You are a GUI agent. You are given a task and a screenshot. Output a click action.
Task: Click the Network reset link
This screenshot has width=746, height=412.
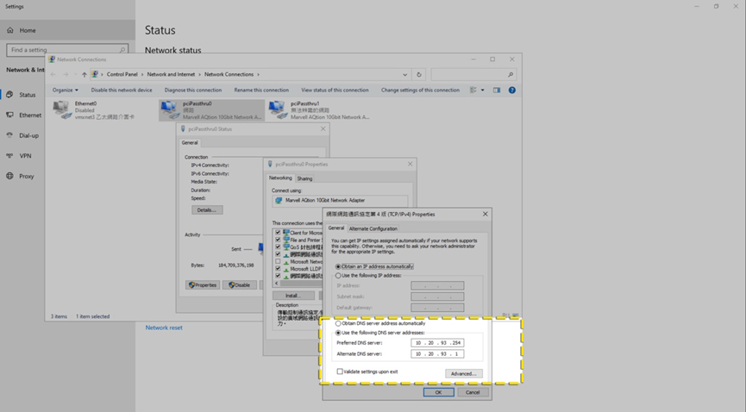(x=164, y=328)
